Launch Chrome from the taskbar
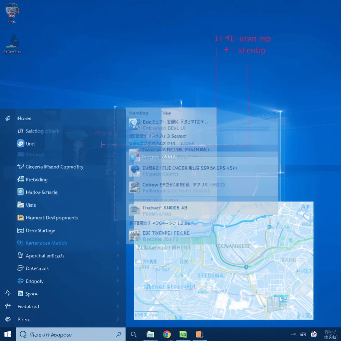The height and width of the screenshot is (341, 341). [x=167, y=334]
